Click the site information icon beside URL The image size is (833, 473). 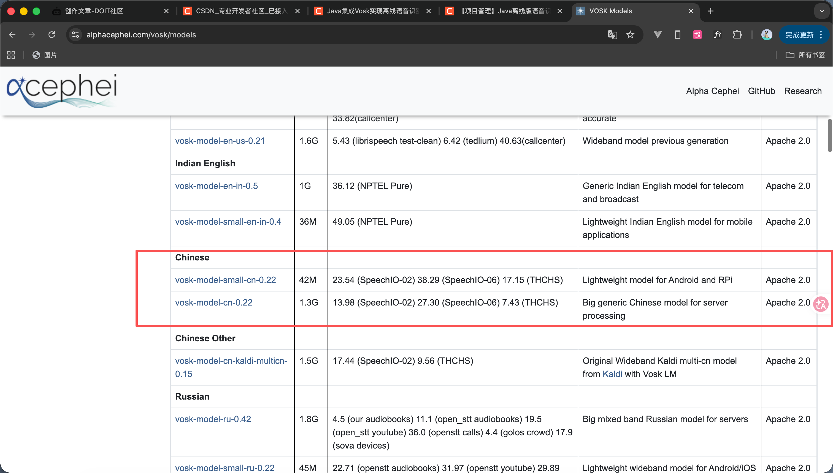(75, 35)
